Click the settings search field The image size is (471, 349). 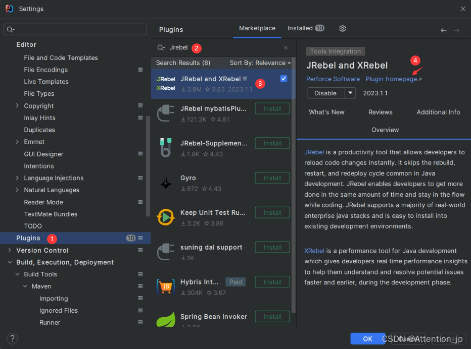pos(75,29)
